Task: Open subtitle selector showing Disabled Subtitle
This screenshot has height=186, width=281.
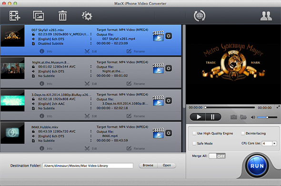Action: (91, 43)
